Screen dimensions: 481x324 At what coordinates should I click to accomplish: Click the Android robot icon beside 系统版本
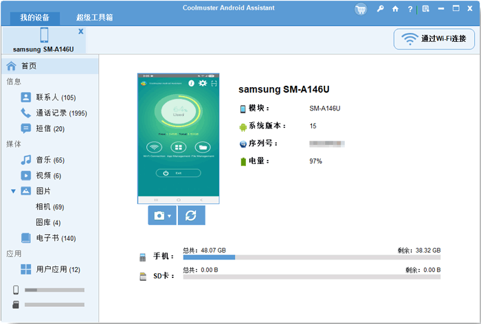243,127
